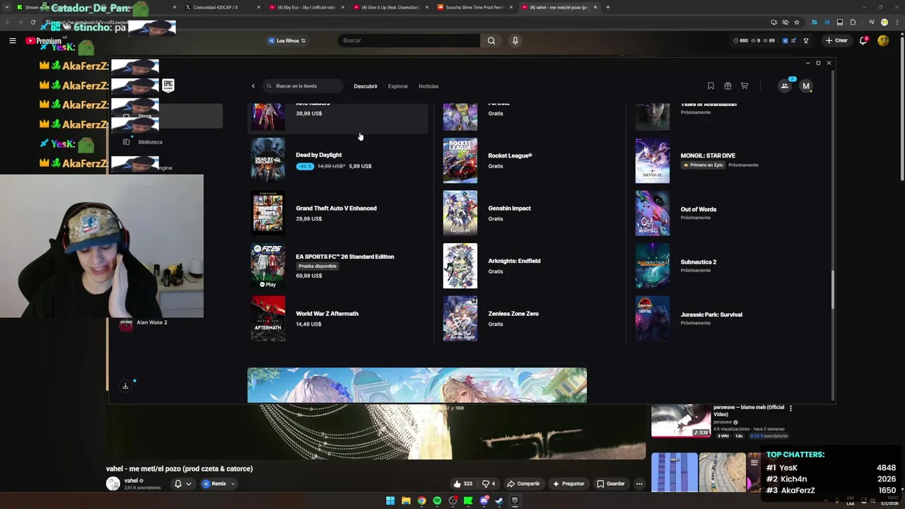Click the Epic launcher vertical scrollbar
Viewport: 905px width, 509px height.
tap(832, 290)
